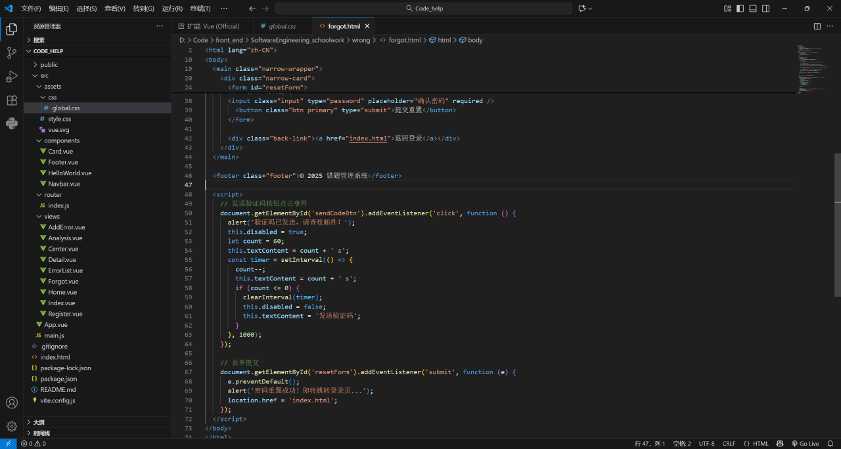
Task: Collapse the CODE_HELP root folder
Action: click(97, 51)
